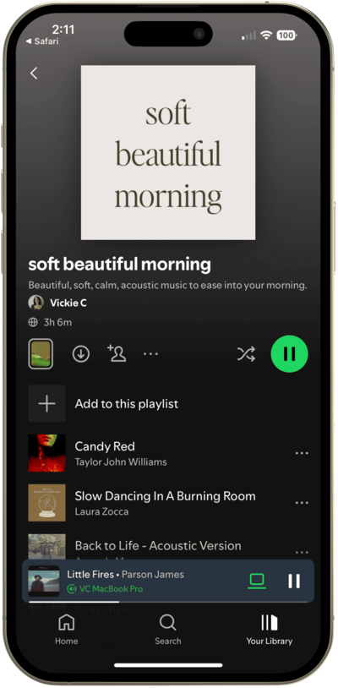The image size is (338, 688).
Task: Open VC MacBook Pro device connection
Action: point(105,589)
